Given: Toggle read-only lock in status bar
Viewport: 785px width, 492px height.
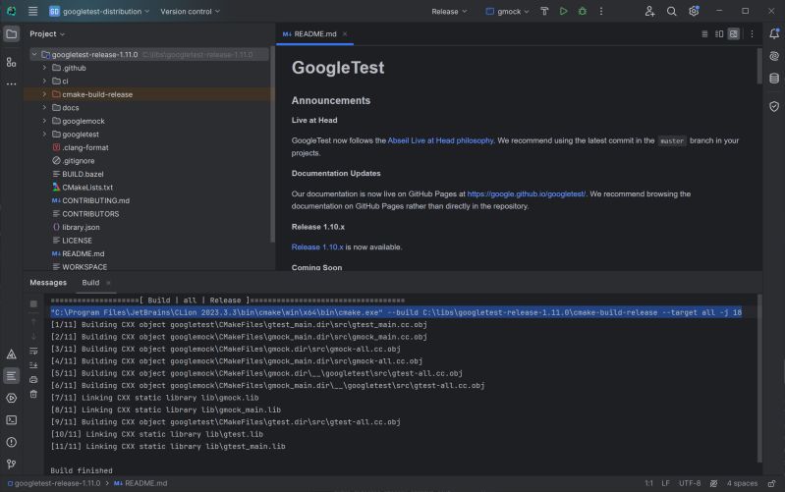Looking at the screenshot, I should click(771, 483).
